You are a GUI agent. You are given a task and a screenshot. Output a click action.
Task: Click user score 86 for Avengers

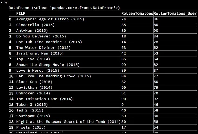click(x=175, y=19)
